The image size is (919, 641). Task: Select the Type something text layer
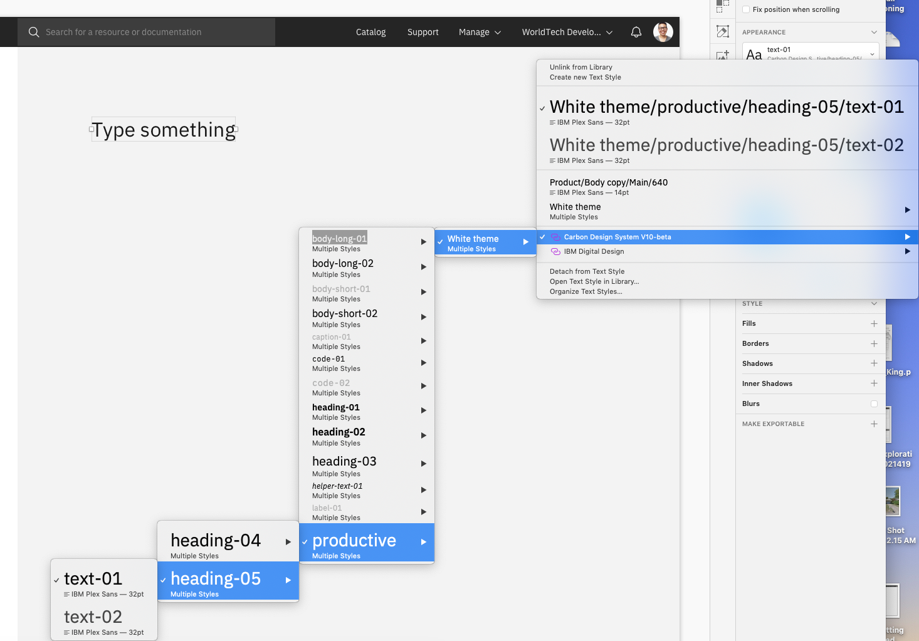pyautogui.click(x=163, y=130)
